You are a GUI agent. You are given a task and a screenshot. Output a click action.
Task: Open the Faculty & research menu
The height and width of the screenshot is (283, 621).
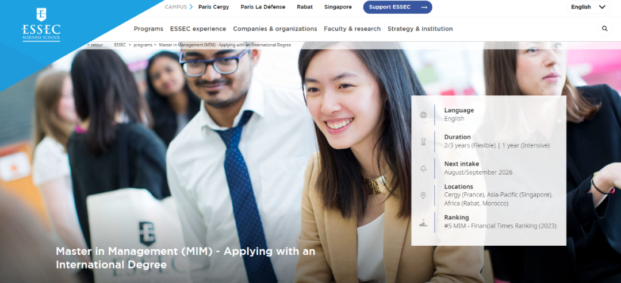coord(352,29)
